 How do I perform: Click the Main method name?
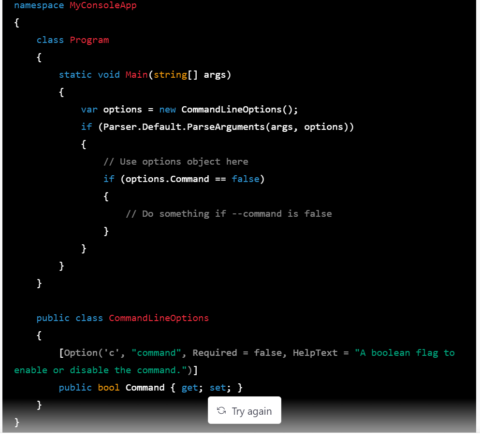(x=136, y=75)
